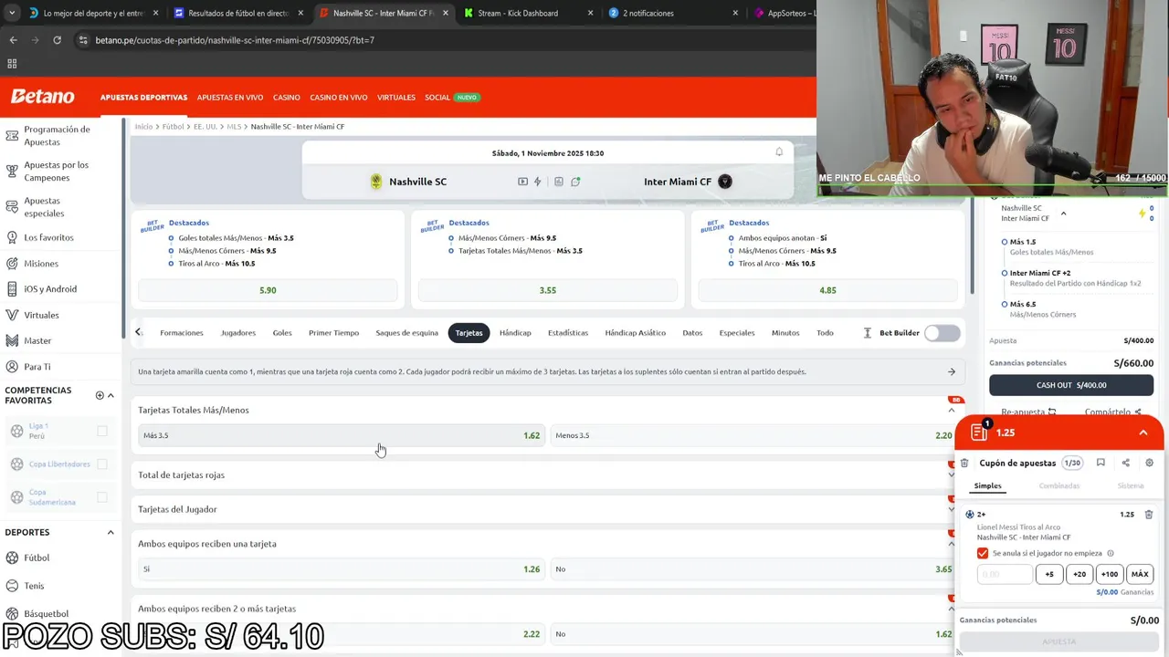Open Apuestas en Vivo in top menu
The width and height of the screenshot is (1169, 657).
point(230,98)
